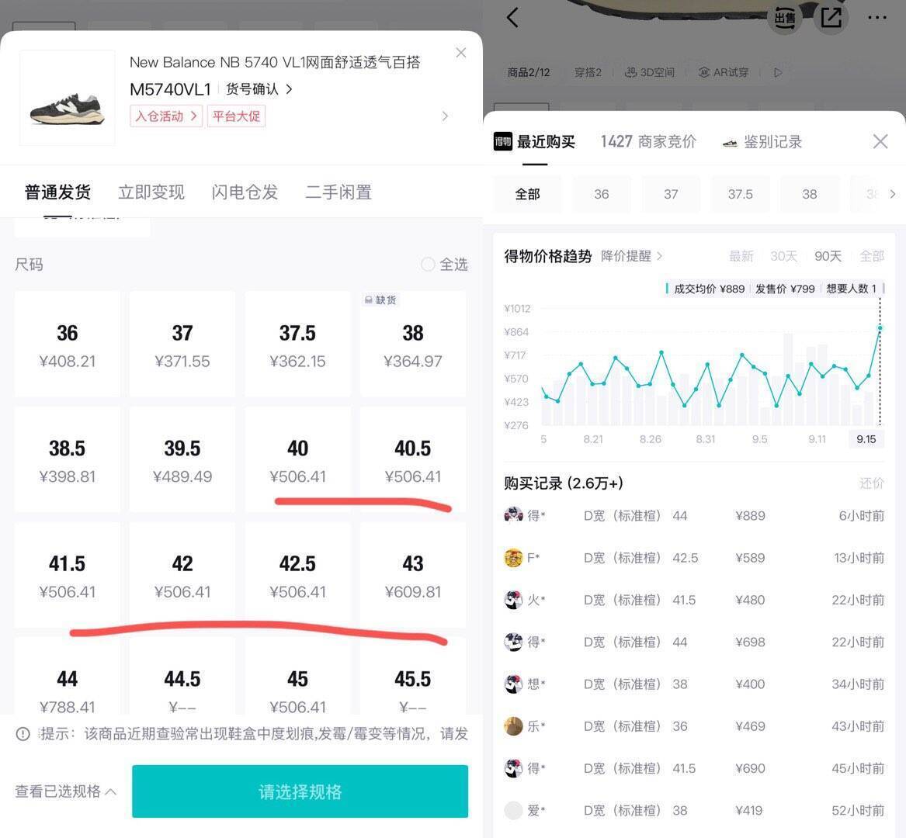Select size 45 card

pos(297,676)
